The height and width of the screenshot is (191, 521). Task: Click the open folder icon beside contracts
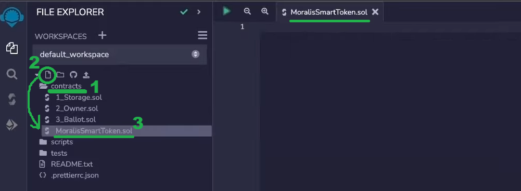click(43, 87)
